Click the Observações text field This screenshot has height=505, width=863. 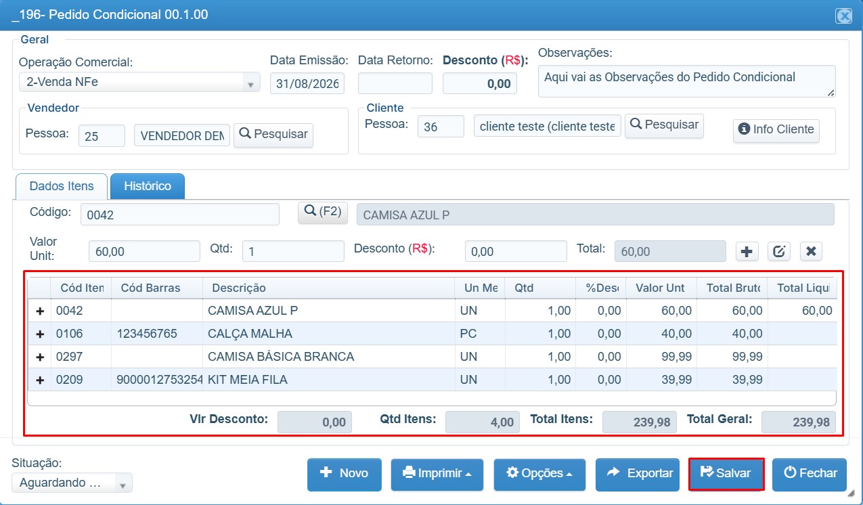(x=686, y=81)
